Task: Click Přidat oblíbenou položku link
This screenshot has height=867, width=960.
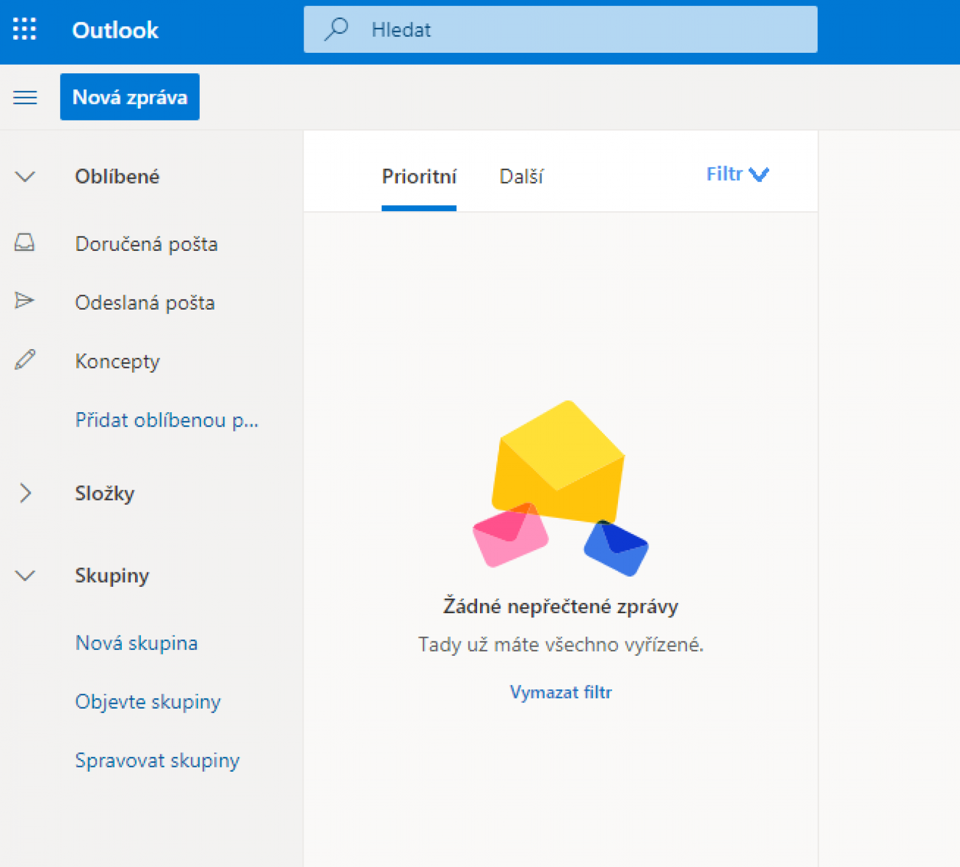Action: (167, 420)
